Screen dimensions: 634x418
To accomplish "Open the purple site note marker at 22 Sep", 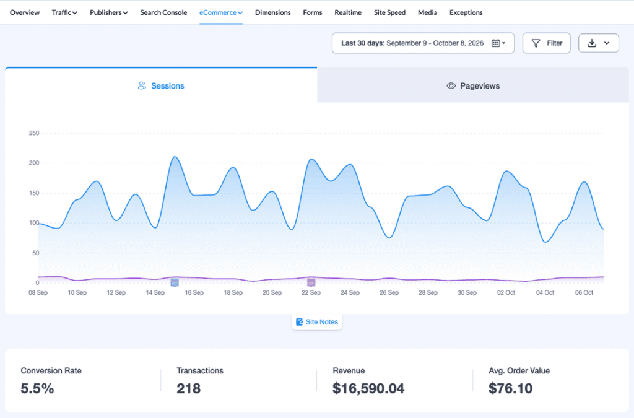I will 311,282.
